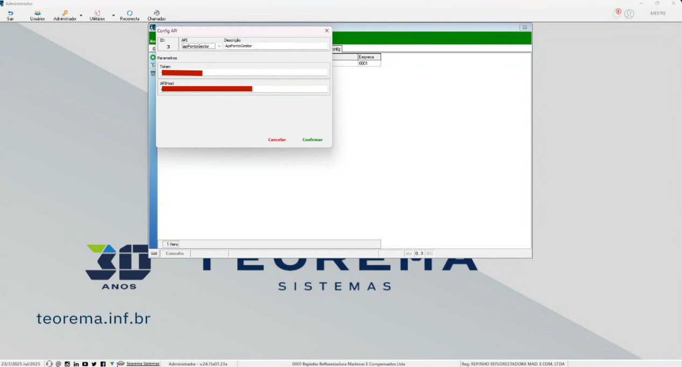The height and width of the screenshot is (367, 682).
Task: Open the Usuários toolbar item
Action: click(x=38, y=16)
